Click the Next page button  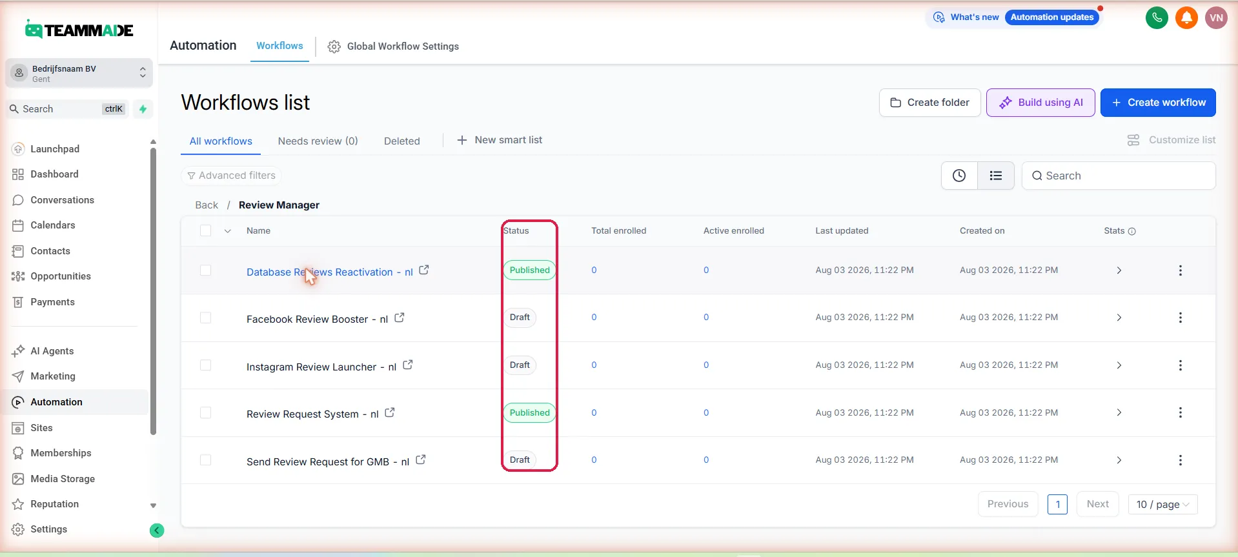click(1097, 504)
